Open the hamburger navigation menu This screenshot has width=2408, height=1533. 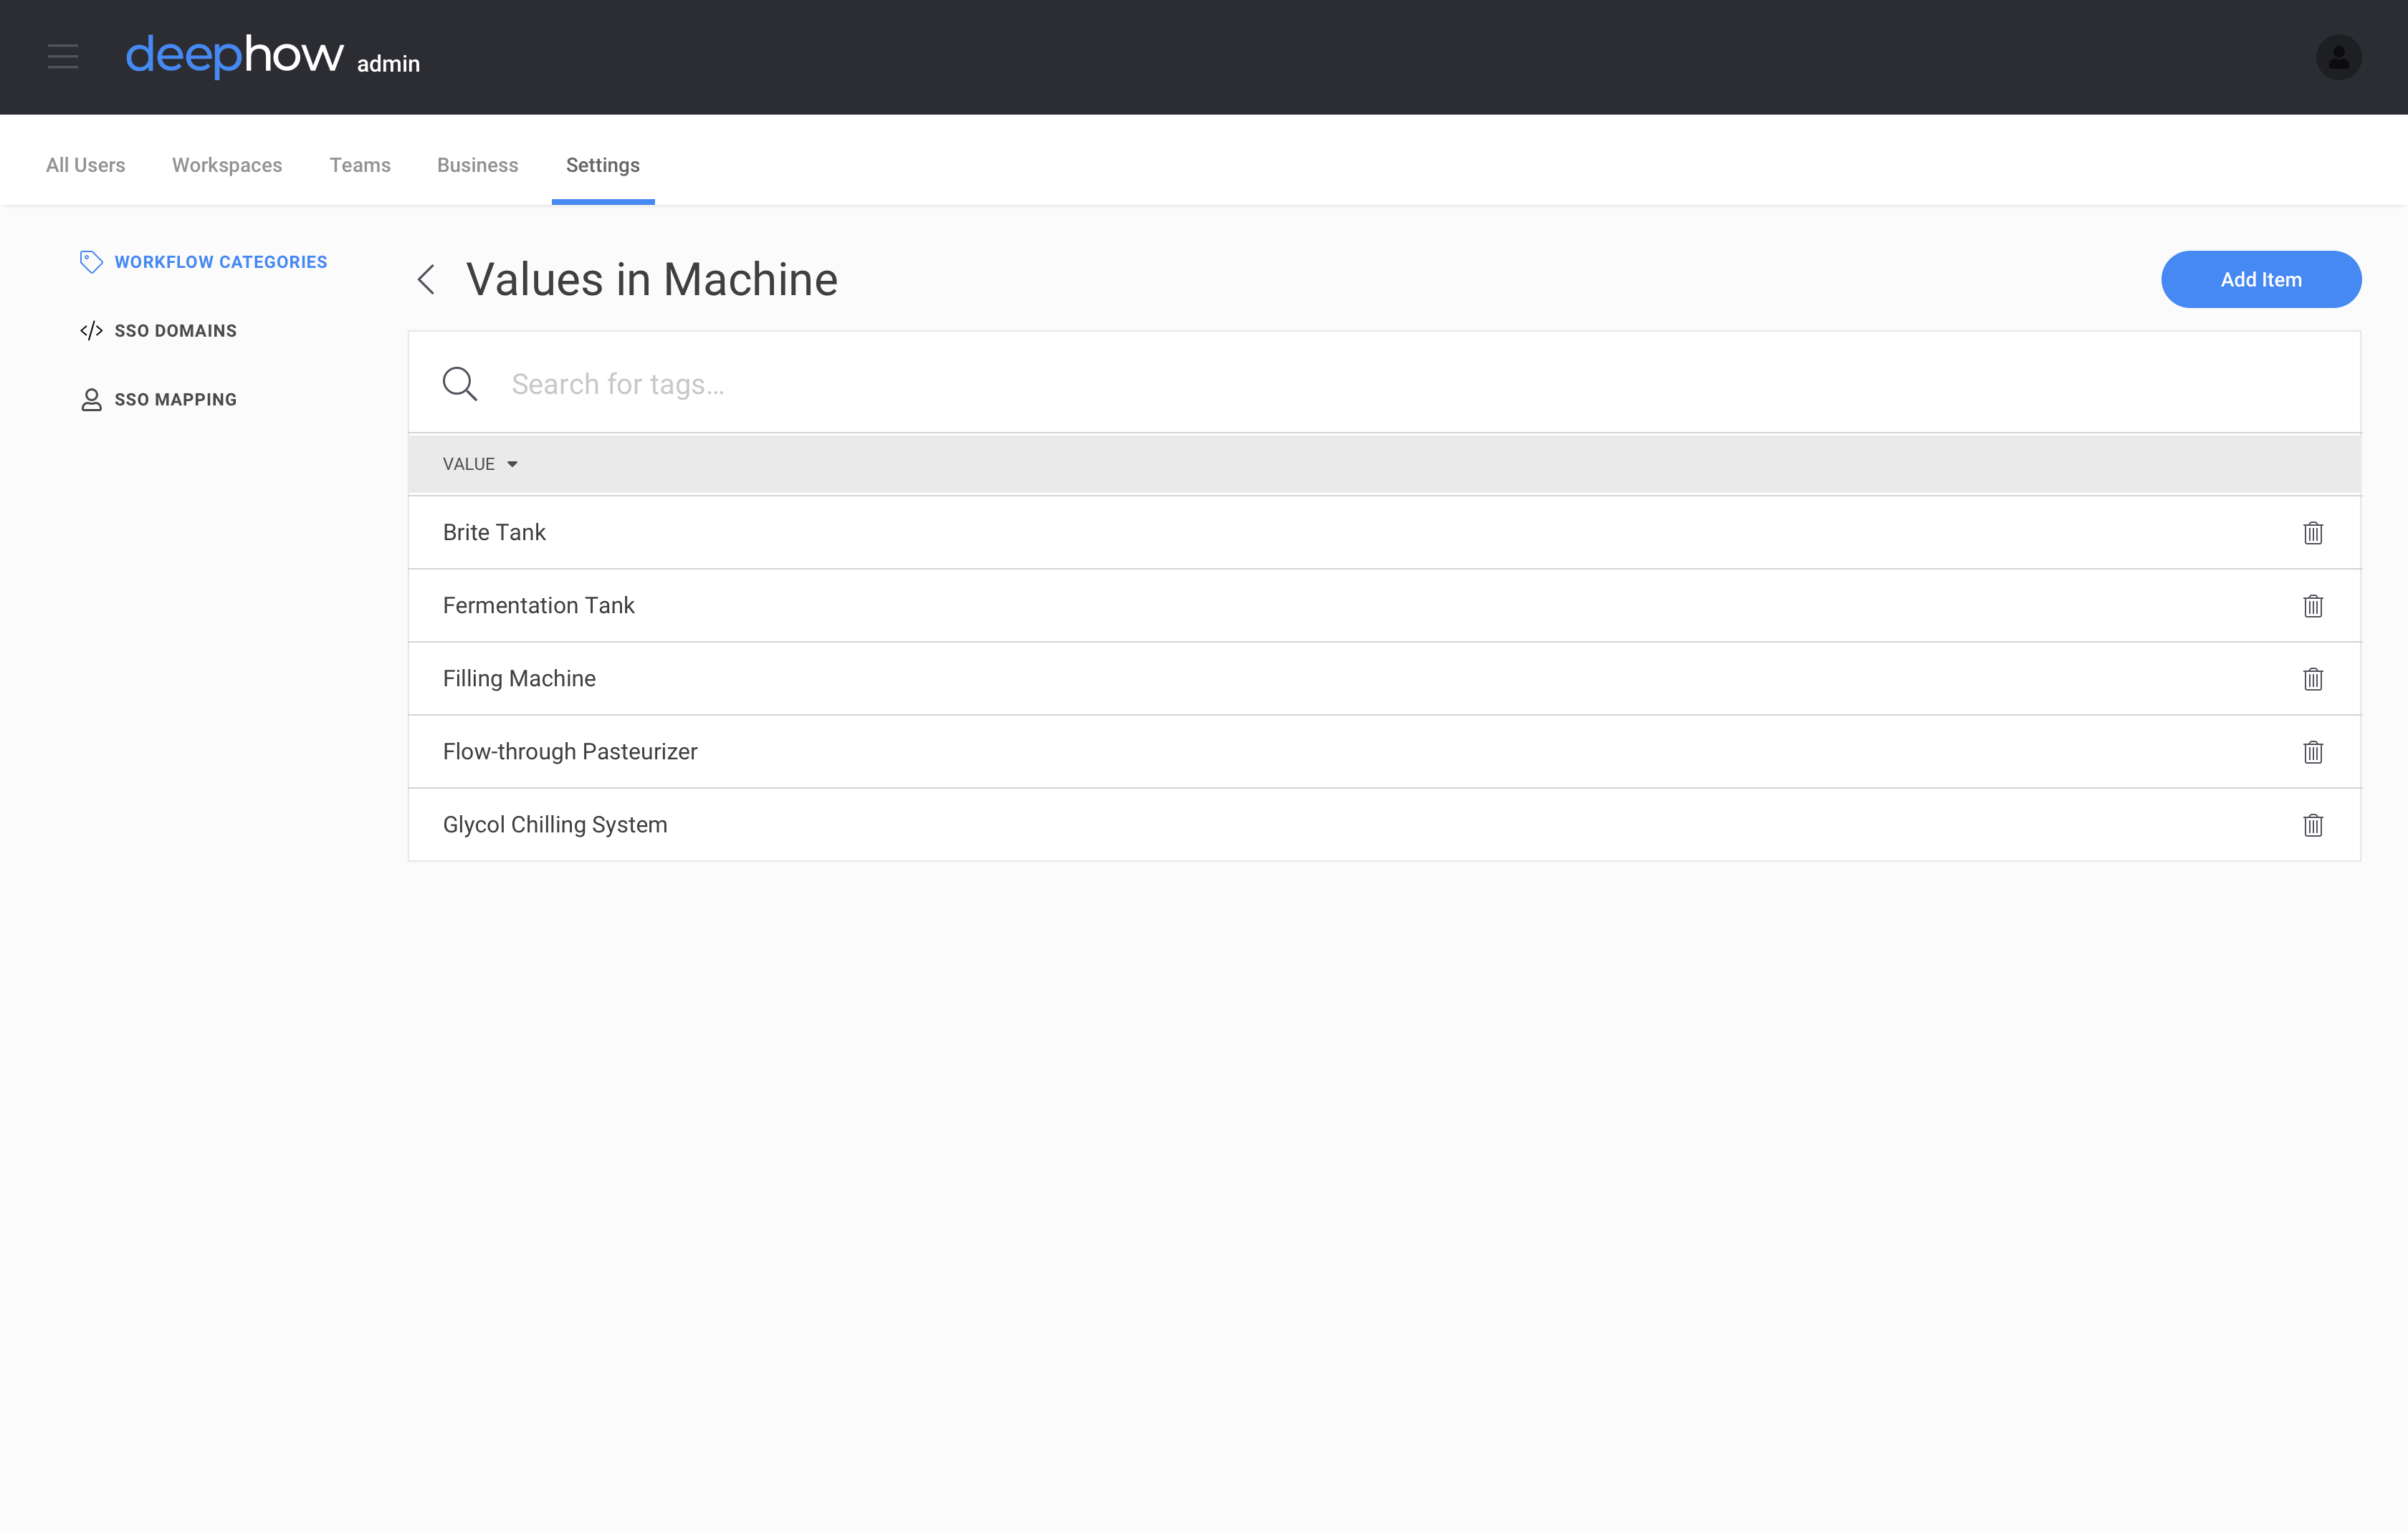(63, 56)
